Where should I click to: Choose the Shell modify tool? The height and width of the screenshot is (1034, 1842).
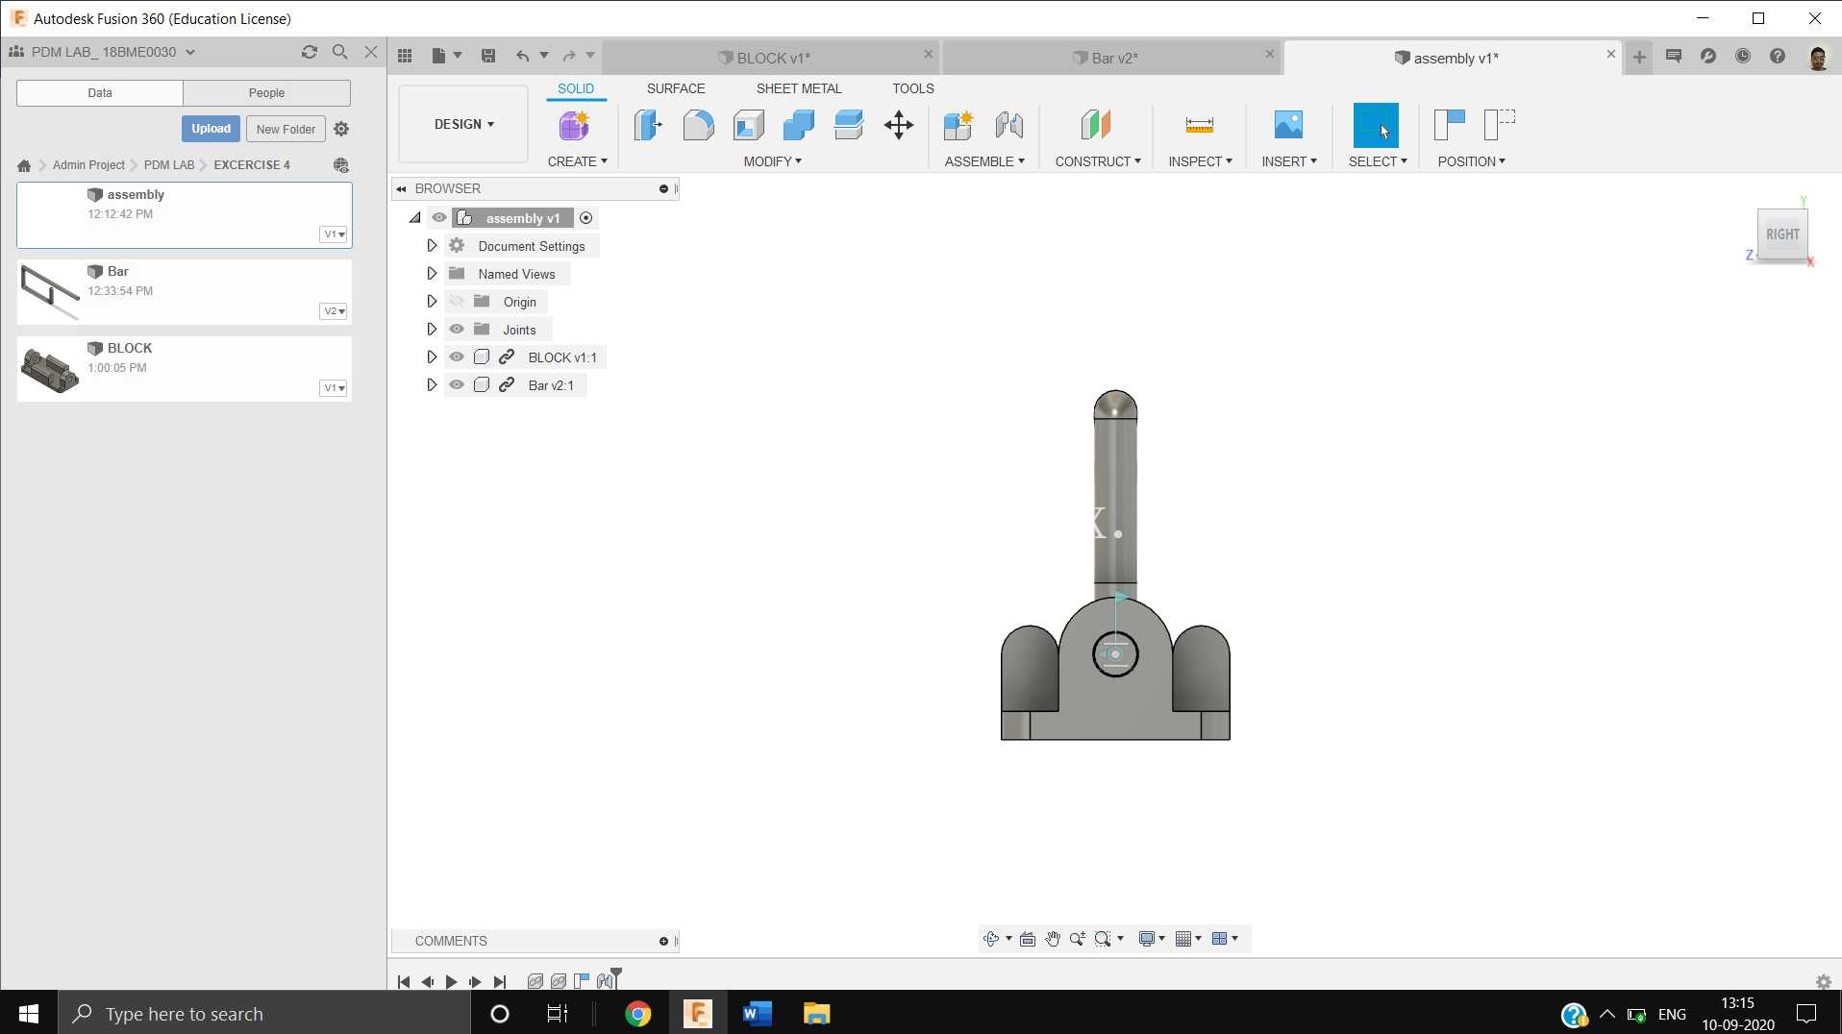tap(749, 125)
